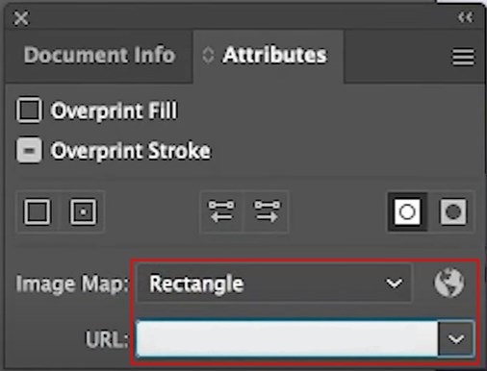Toggle the Overprint Stroke checkbox
Image resolution: width=487 pixels, height=371 pixels.
[x=29, y=150]
